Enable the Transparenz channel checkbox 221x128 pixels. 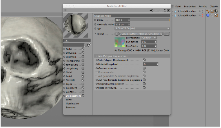coord(83,61)
